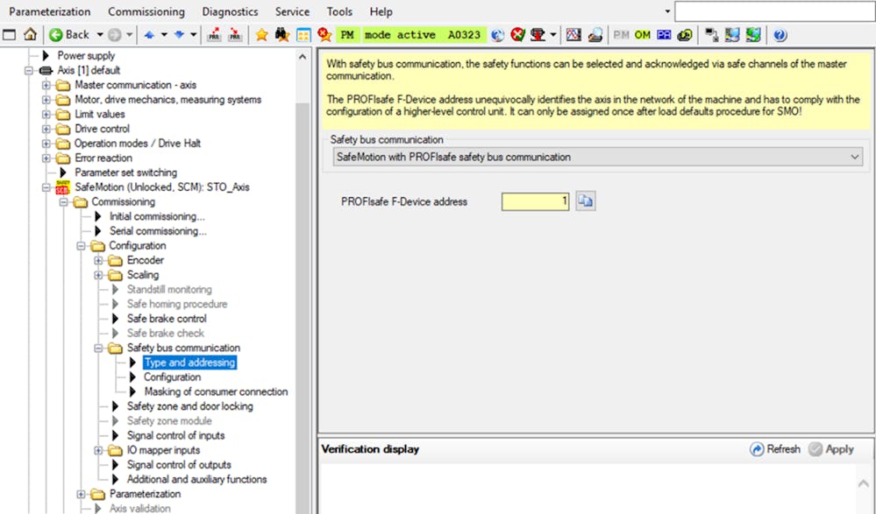The height and width of the screenshot is (514, 876).
Task: Click the yellow star favorites icon
Action: pos(261,35)
